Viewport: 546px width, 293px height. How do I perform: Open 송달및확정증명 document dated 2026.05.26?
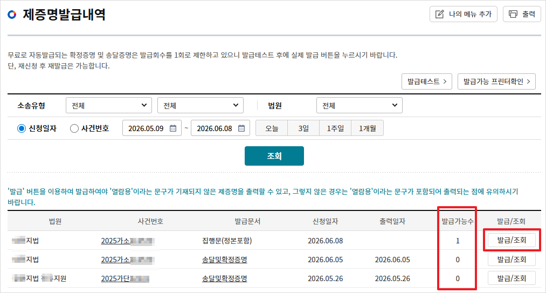(x=225, y=278)
